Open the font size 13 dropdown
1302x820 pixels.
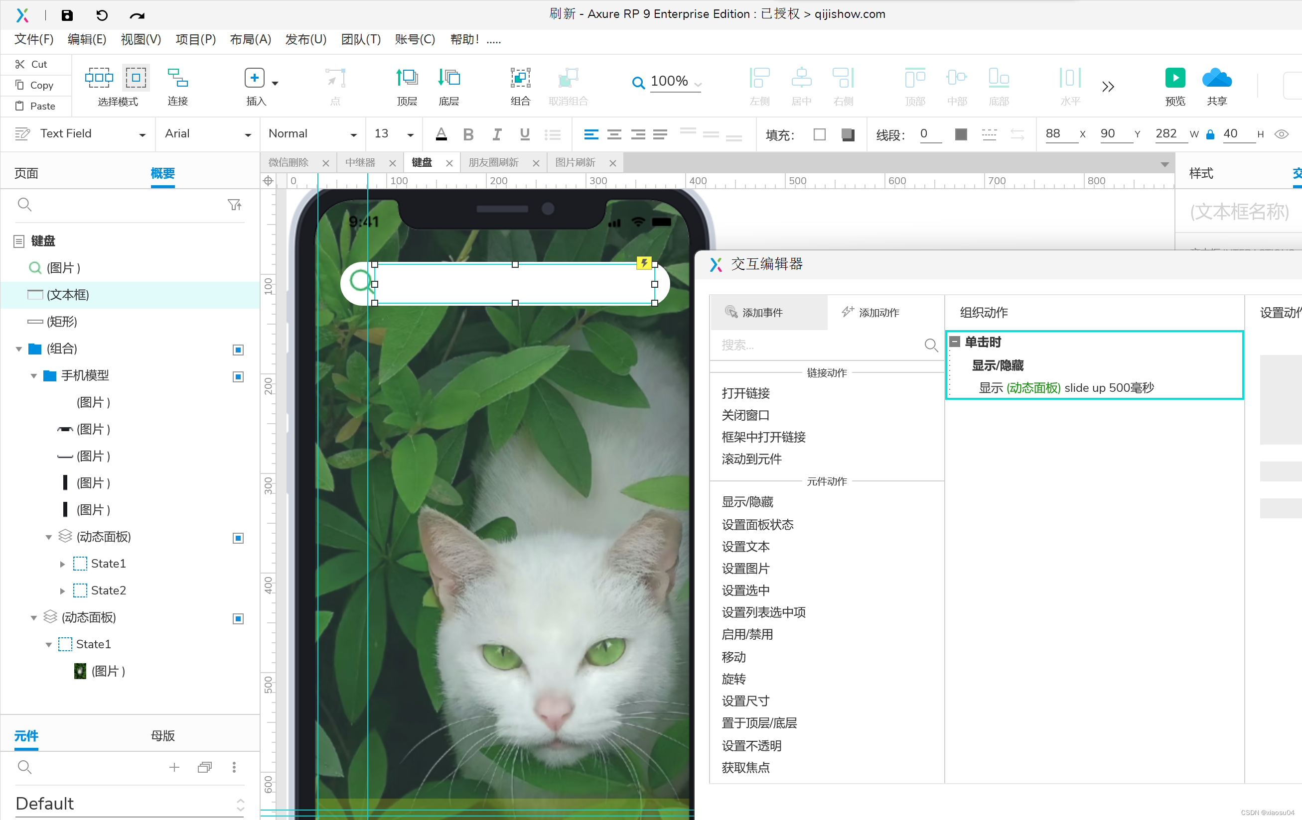411,135
